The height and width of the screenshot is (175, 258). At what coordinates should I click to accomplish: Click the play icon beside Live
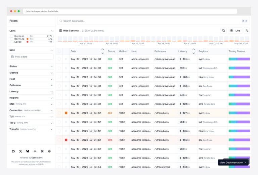(231, 31)
